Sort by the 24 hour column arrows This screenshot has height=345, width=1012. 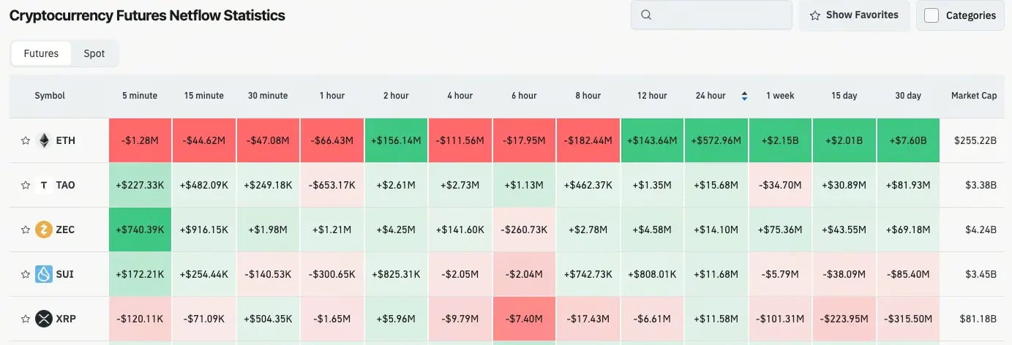pyautogui.click(x=744, y=96)
